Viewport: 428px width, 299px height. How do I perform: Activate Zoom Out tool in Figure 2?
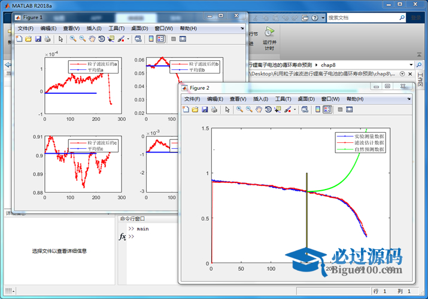[249, 109]
